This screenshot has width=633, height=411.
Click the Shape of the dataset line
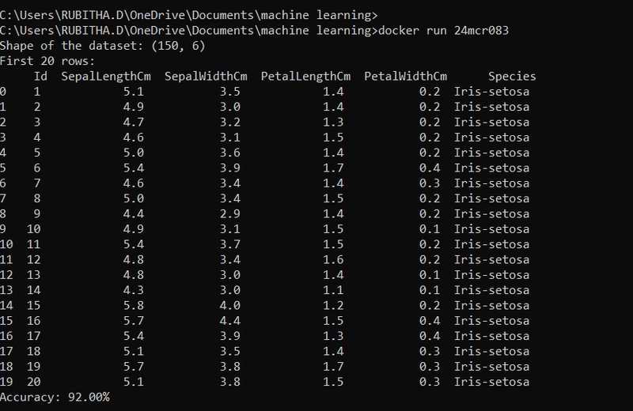pos(103,46)
